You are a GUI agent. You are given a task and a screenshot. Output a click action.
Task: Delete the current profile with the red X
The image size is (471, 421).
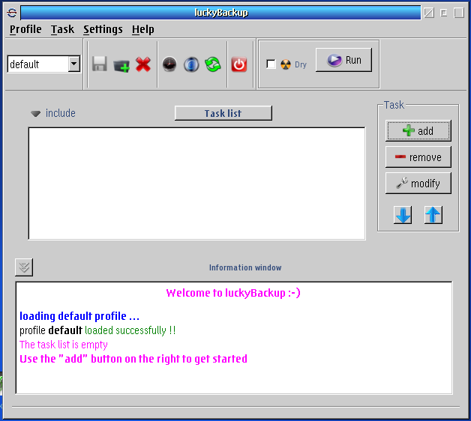coord(143,64)
